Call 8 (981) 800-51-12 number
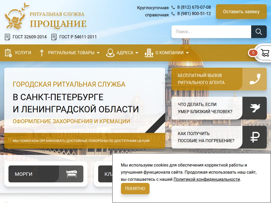This screenshot has width=271, height=203. pos(194,14)
